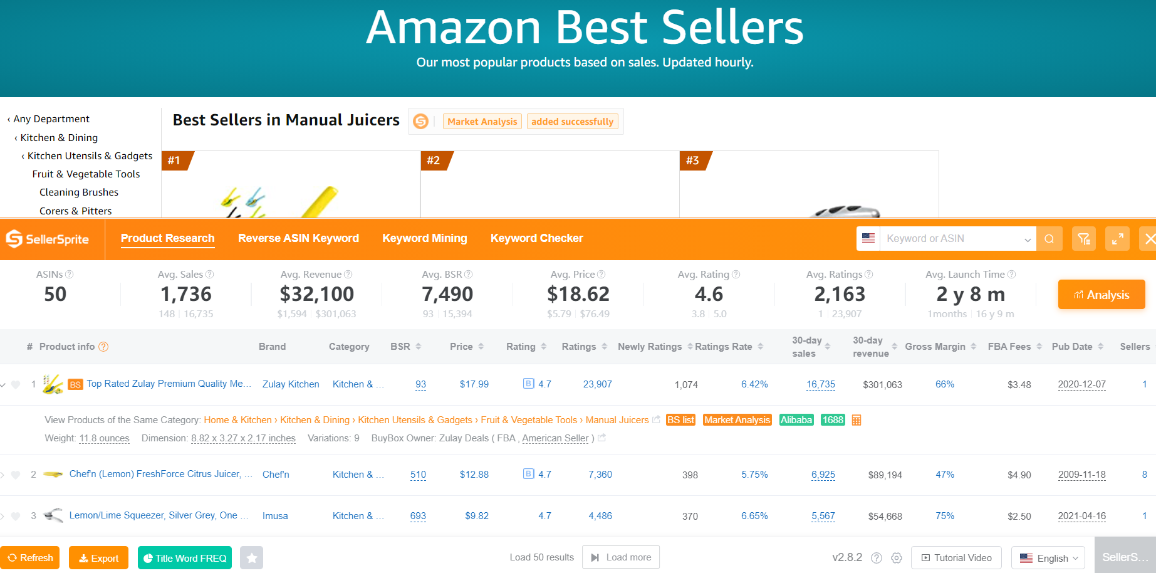
Task: Expand panel to fullscreen
Action: [1117, 239]
